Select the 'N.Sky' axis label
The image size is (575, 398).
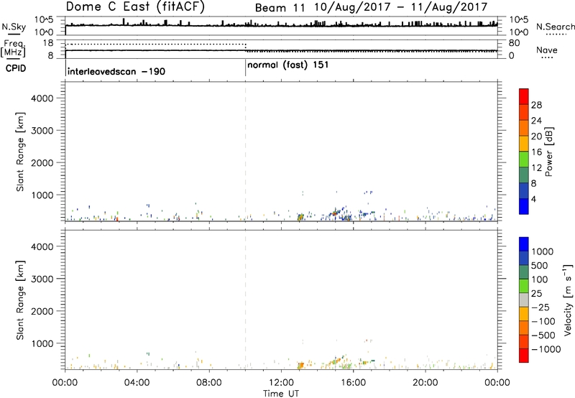click(14, 27)
